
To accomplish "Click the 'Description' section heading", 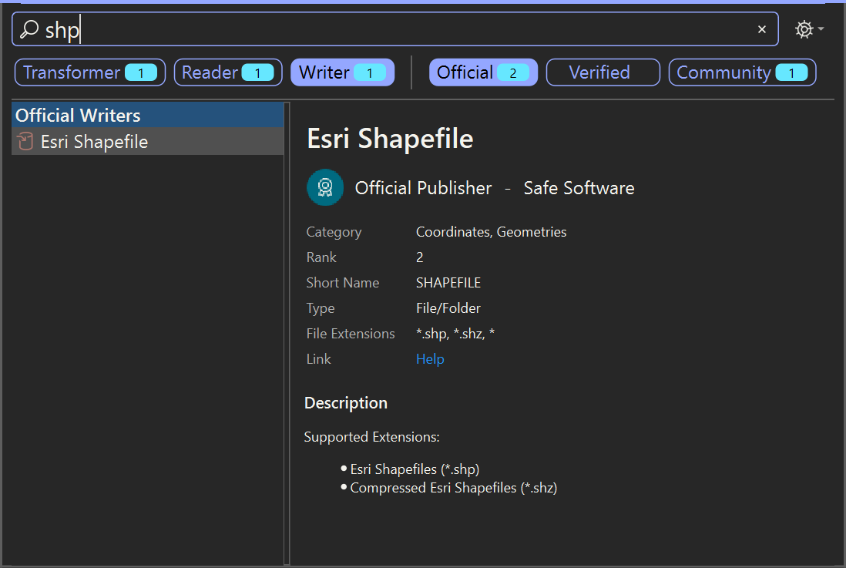I will tap(346, 403).
